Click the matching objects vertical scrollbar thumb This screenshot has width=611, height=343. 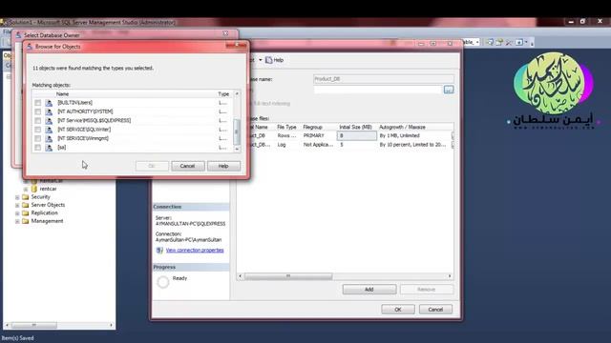(237, 131)
